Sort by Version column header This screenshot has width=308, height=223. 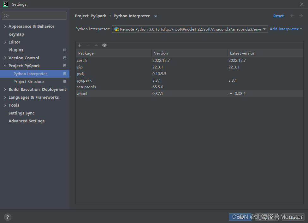click(190, 53)
